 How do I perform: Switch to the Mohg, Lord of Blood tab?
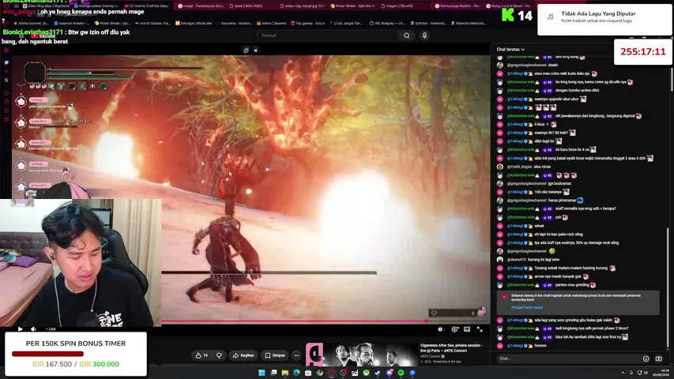510,6
